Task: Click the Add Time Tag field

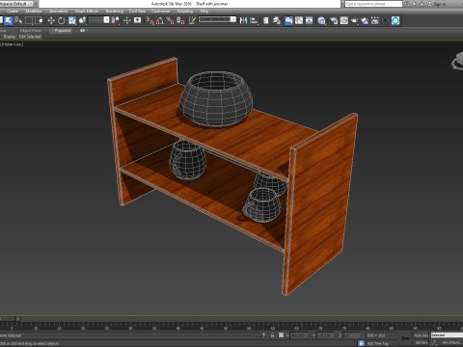Action: (378, 343)
